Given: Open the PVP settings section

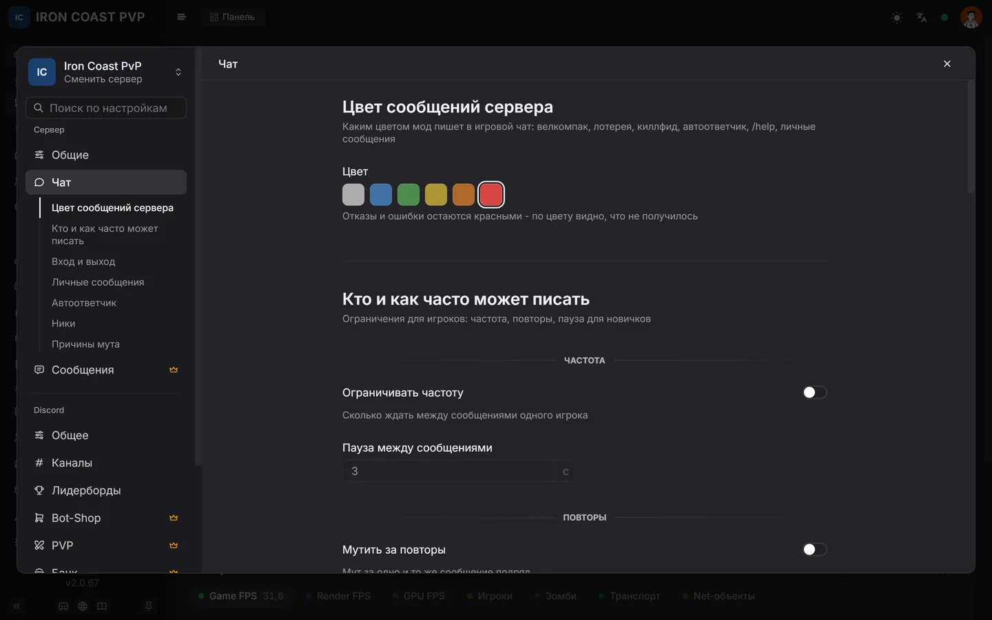Looking at the screenshot, I should coord(106,546).
